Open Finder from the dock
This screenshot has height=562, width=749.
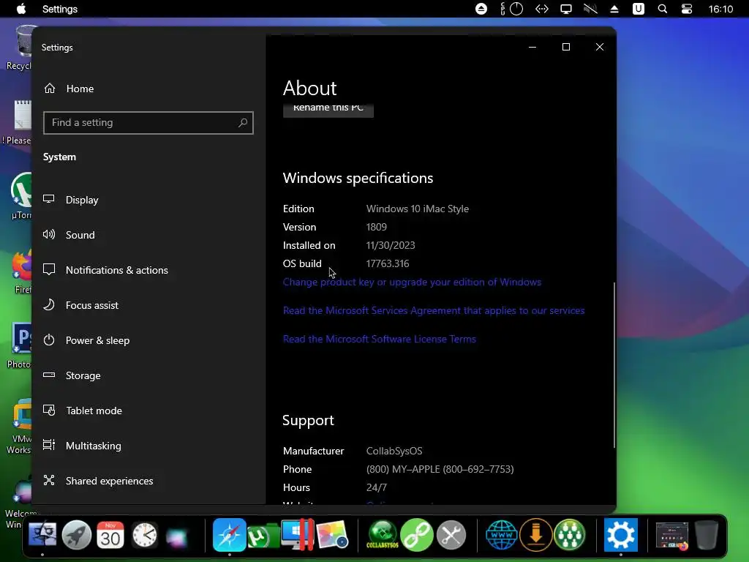coord(42,535)
